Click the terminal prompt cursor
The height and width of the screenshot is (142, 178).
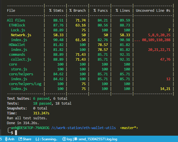pyautogui.click(x=16, y=133)
